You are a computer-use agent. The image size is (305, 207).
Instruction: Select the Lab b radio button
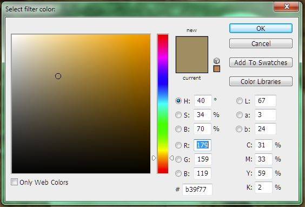(x=239, y=129)
